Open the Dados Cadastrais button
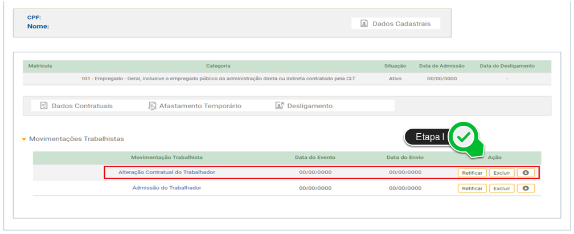Viewport: 574px width, 234px height. [396, 23]
